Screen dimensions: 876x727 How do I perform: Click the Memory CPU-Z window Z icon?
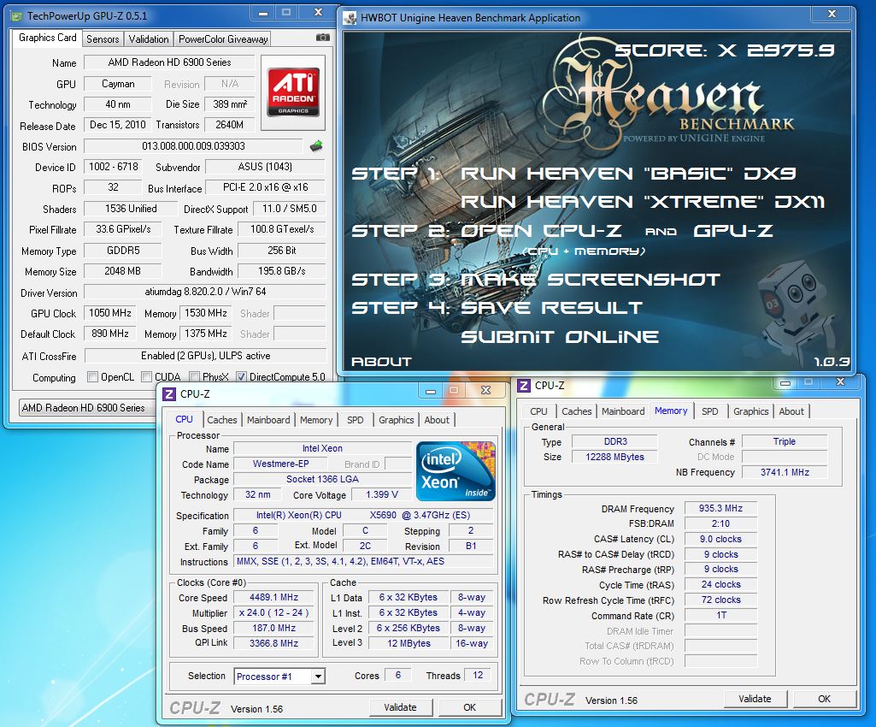click(524, 385)
